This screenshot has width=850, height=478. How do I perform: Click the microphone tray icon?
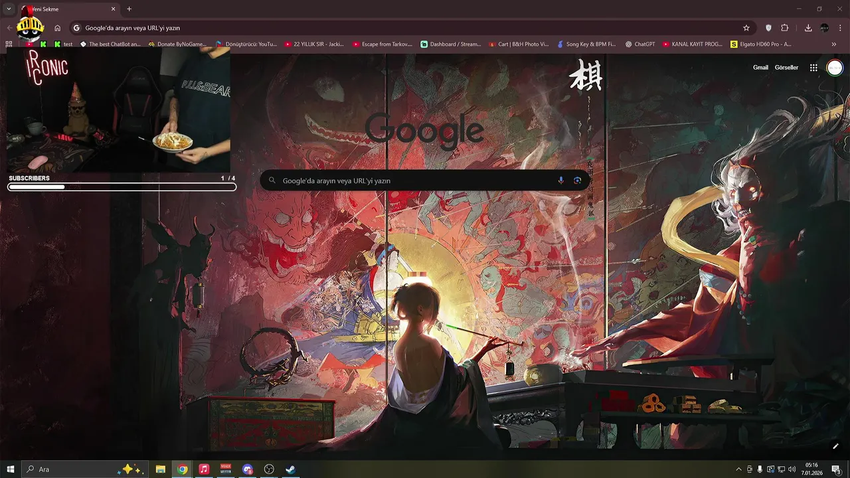click(x=760, y=469)
